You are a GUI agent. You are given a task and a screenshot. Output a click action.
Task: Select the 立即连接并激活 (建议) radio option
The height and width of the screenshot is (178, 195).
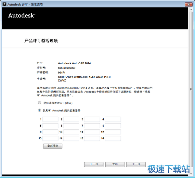39,103
